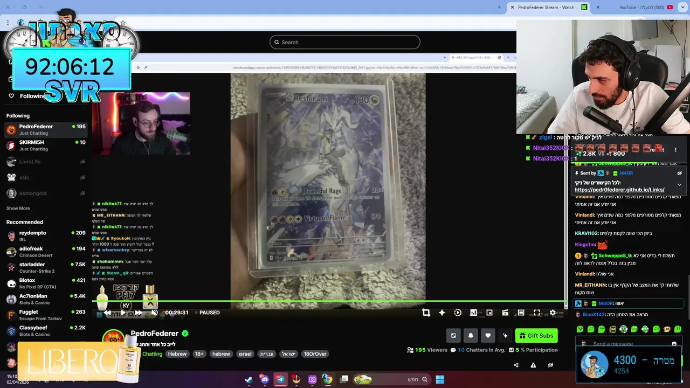Expand the pinned message chevron
This screenshot has height=388, width=690.
pos(679,184)
